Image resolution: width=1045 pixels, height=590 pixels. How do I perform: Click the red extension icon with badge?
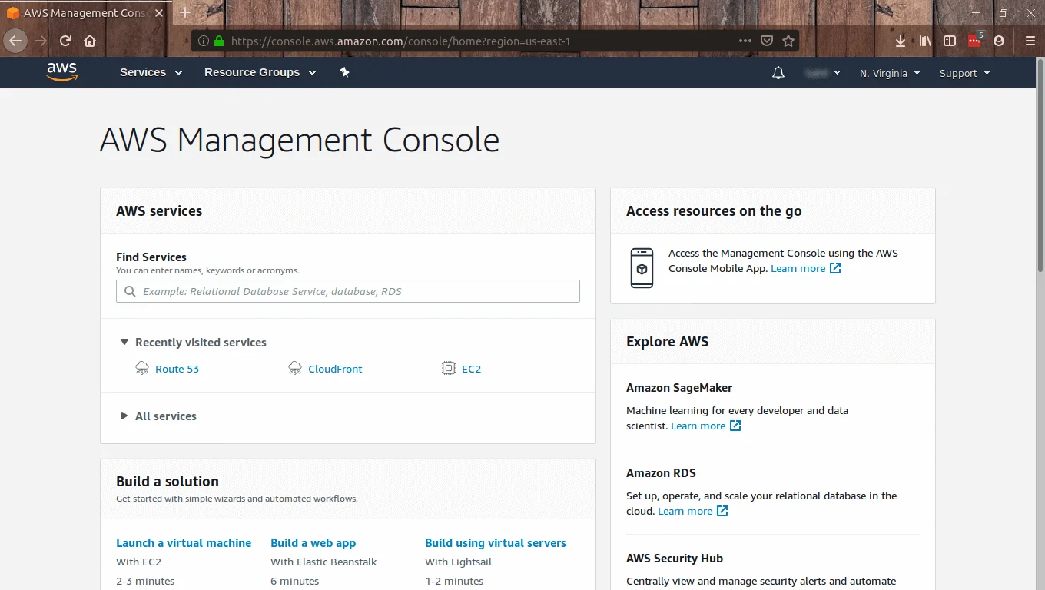[x=975, y=40]
